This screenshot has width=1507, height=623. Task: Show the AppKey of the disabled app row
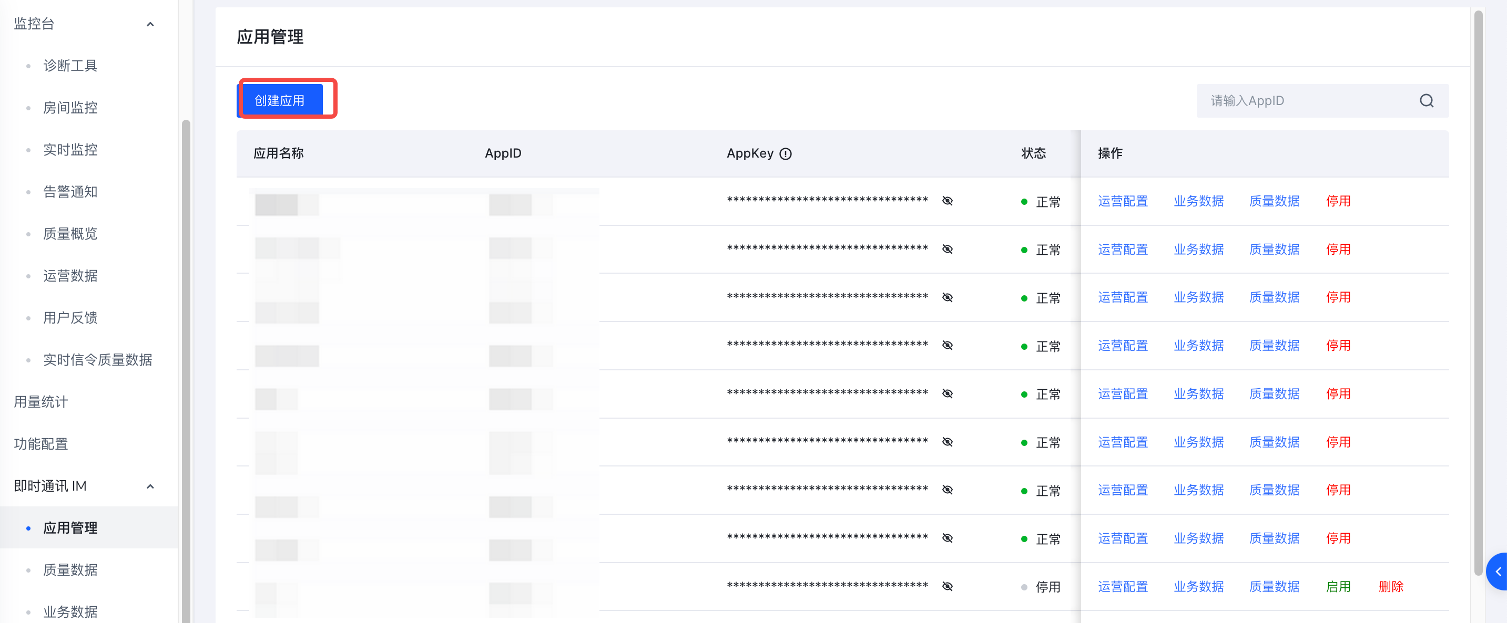pos(947,586)
